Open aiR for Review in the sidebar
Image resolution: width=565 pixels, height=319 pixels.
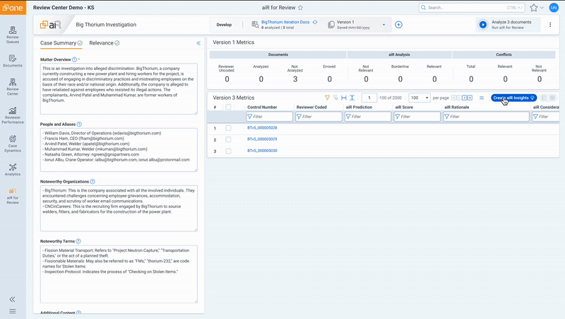(x=13, y=196)
